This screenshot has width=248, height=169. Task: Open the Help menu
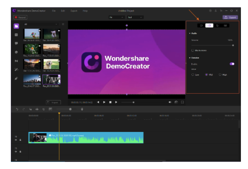(x=85, y=11)
